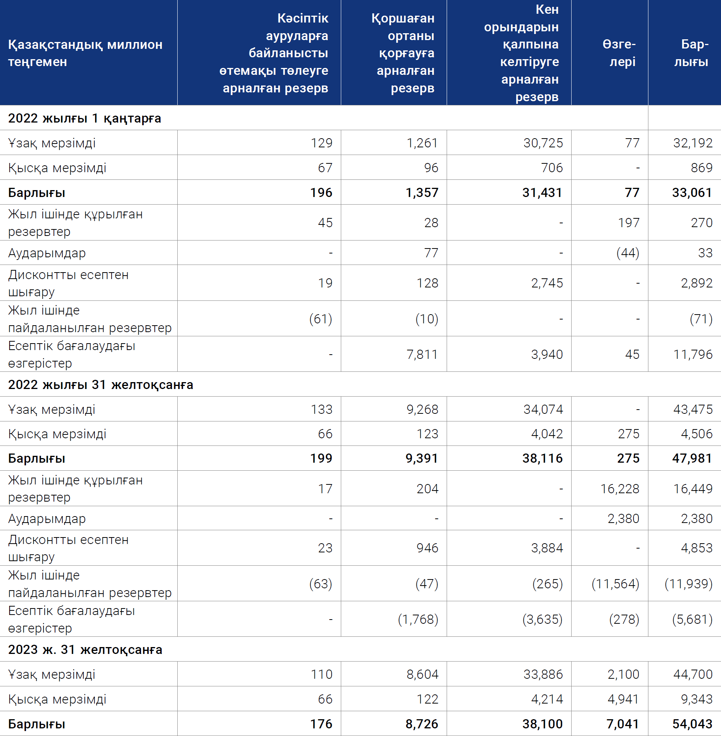The width and height of the screenshot is (721, 736).
Task: Select the value 4,941
Action: click(x=624, y=699)
